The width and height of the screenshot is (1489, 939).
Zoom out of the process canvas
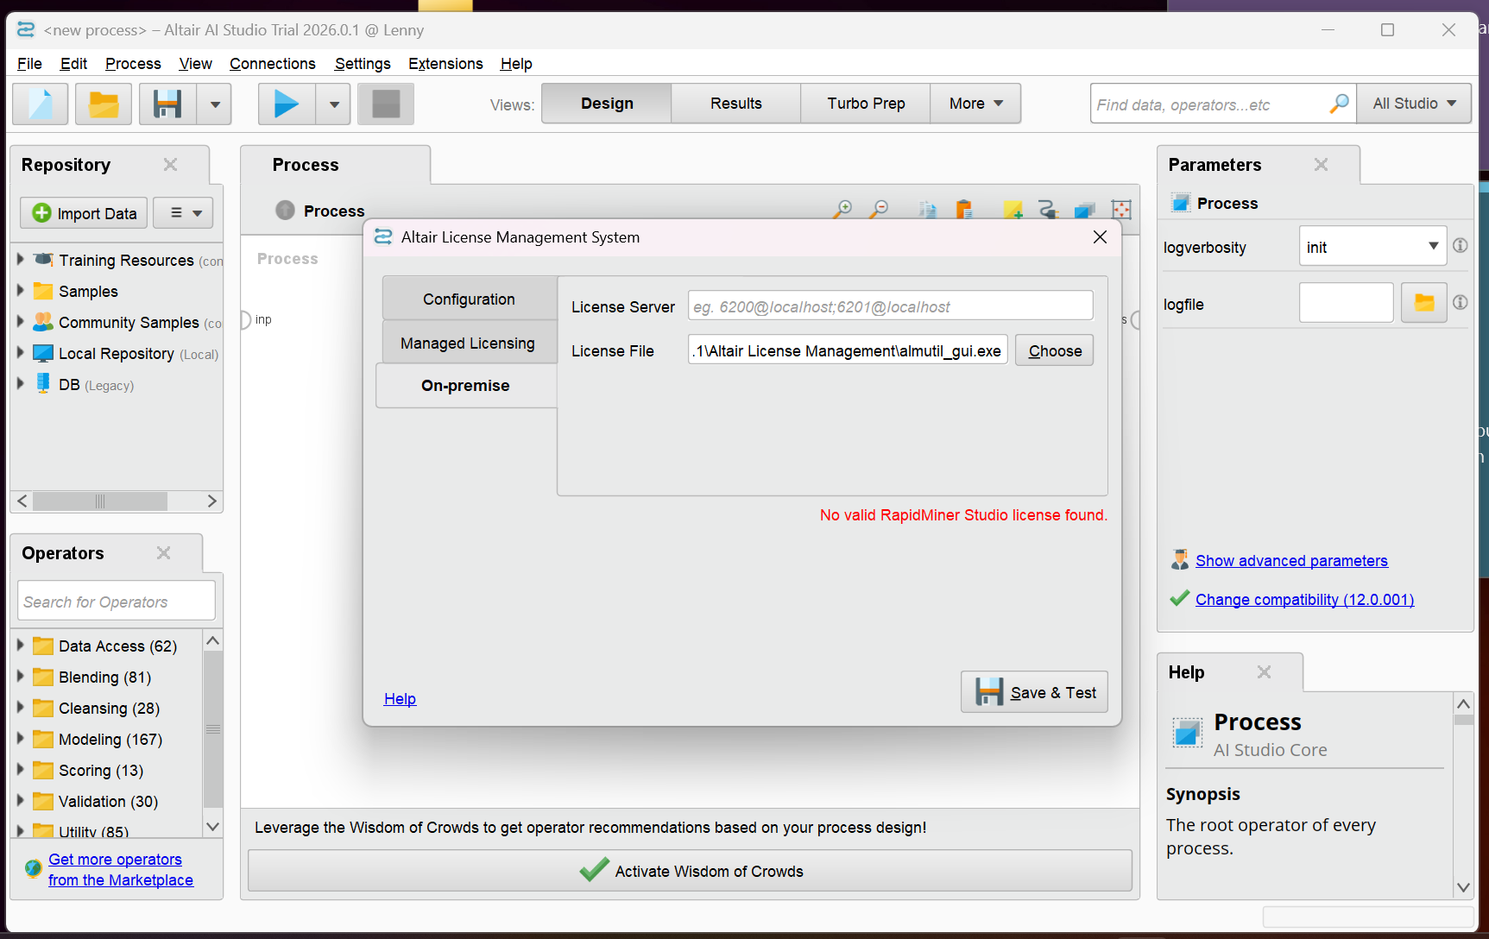880,209
